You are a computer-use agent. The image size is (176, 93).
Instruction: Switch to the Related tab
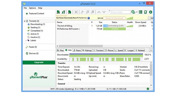point(140,51)
